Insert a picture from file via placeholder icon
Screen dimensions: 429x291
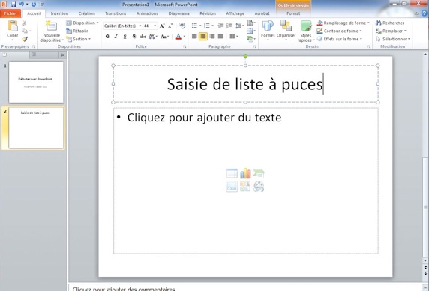pyautogui.click(x=232, y=187)
